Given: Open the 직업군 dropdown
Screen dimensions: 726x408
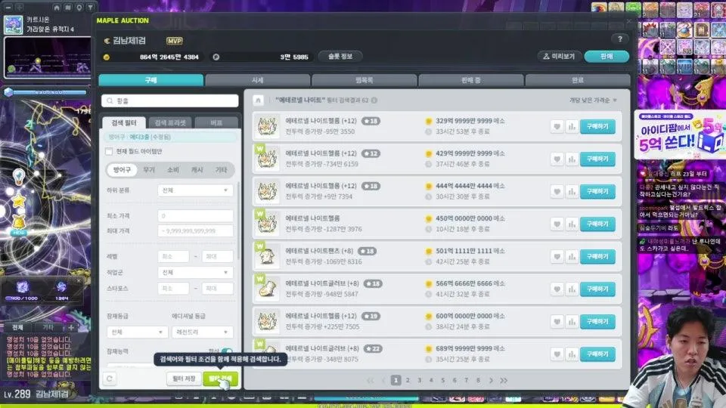Looking at the screenshot, I should point(195,273).
